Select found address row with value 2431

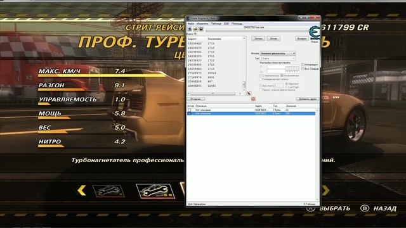(214, 77)
